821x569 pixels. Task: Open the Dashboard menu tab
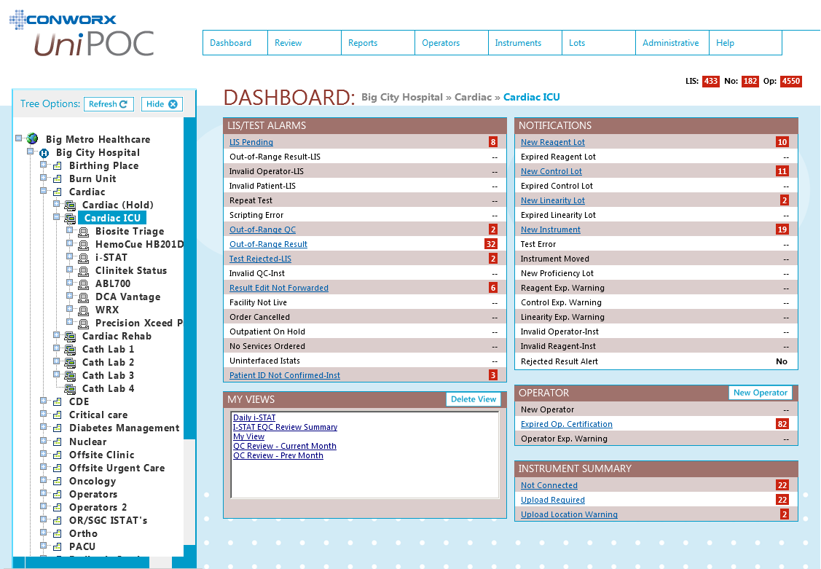pos(235,43)
